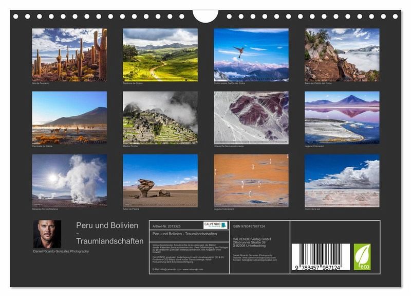Click the 'Laguna Colorada I' caption

pyautogui.click(x=314, y=146)
